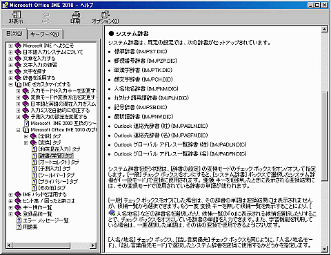Click book icon for 'Microsoft IME へようこそ'
This screenshot has width=331, height=255.
[x=18, y=46]
